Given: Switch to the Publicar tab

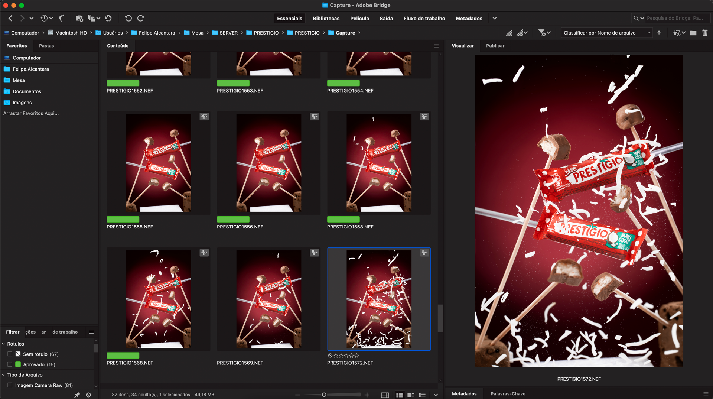Looking at the screenshot, I should [495, 46].
